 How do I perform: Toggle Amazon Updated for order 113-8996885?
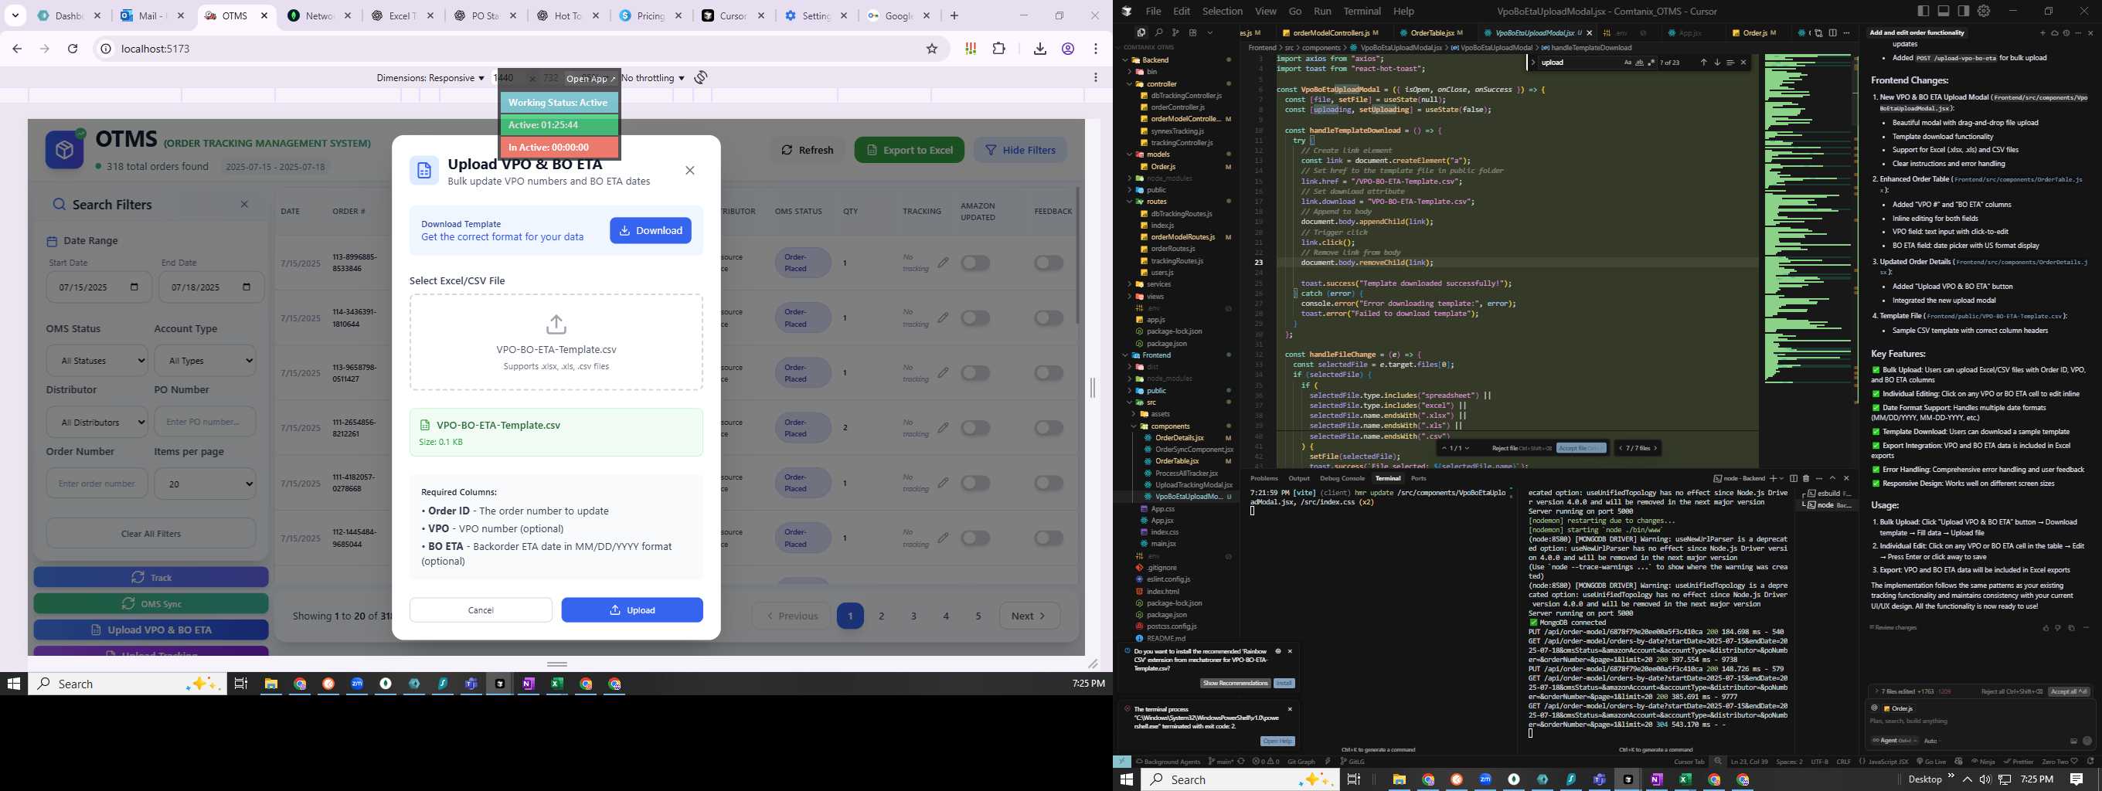coord(975,263)
